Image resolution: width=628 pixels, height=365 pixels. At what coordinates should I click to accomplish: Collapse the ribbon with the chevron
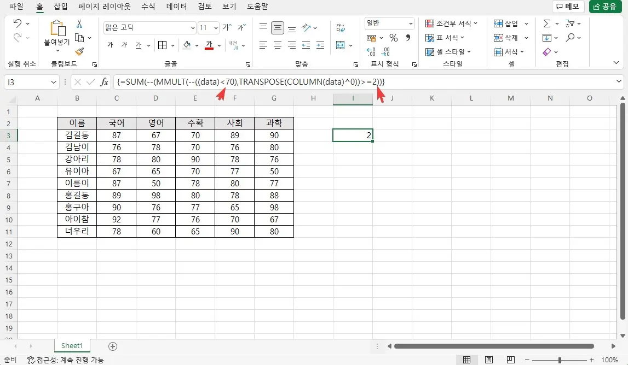[x=617, y=63]
